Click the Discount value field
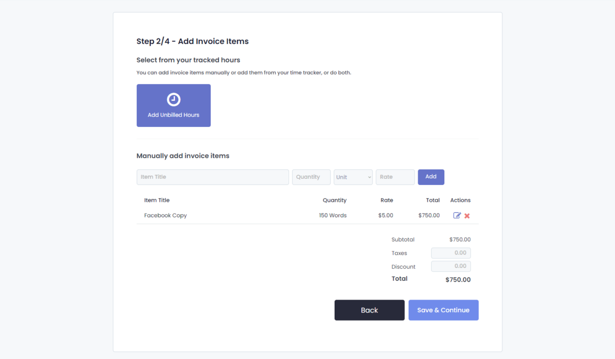The image size is (615, 359). tap(450, 266)
